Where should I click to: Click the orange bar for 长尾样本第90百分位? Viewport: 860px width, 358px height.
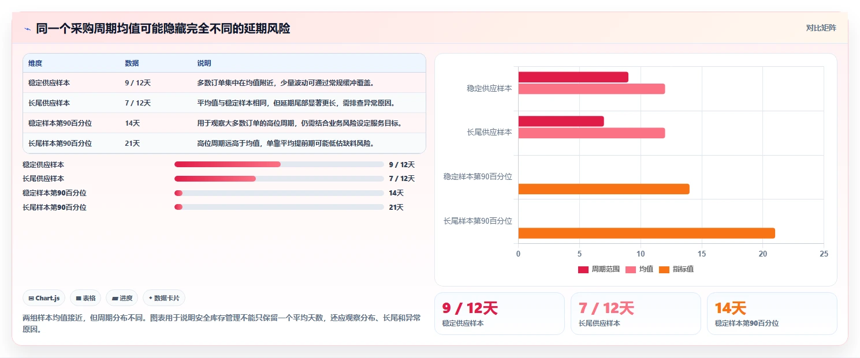[646, 233]
